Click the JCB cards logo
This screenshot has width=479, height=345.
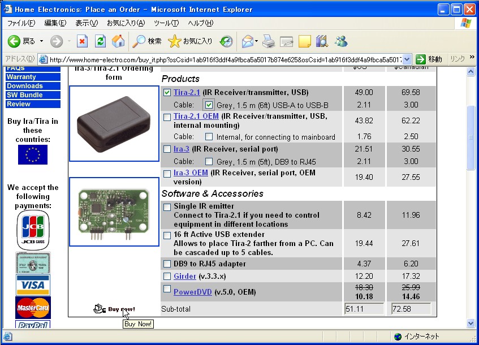point(33,230)
